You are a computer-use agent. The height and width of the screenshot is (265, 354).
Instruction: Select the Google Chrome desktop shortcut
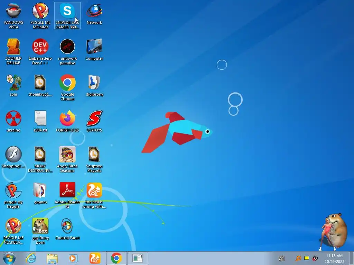[x=67, y=88]
